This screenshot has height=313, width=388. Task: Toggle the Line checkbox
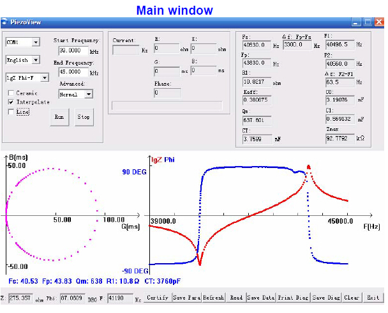click(x=11, y=111)
